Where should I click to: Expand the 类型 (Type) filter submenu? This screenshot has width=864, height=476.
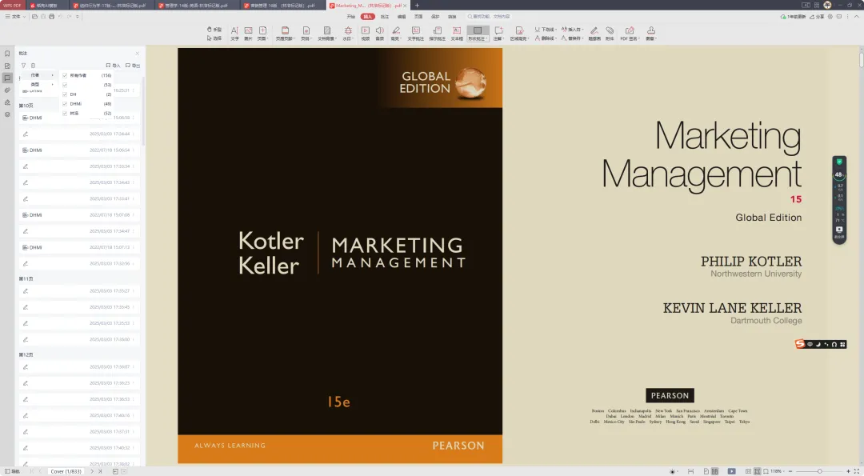[40, 84]
